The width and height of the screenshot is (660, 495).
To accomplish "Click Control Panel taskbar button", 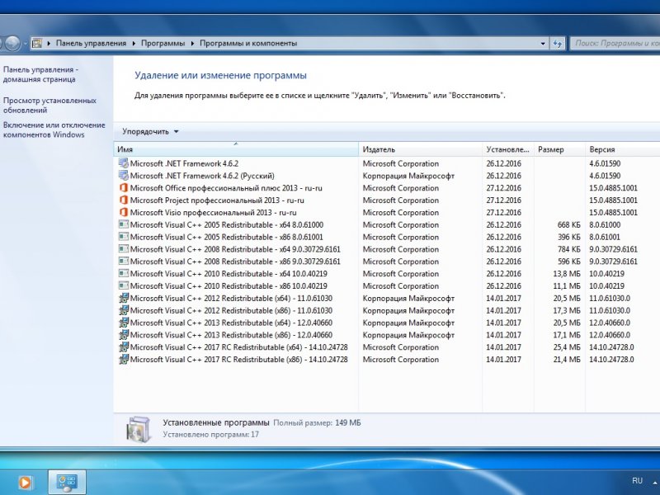I will click(67, 482).
